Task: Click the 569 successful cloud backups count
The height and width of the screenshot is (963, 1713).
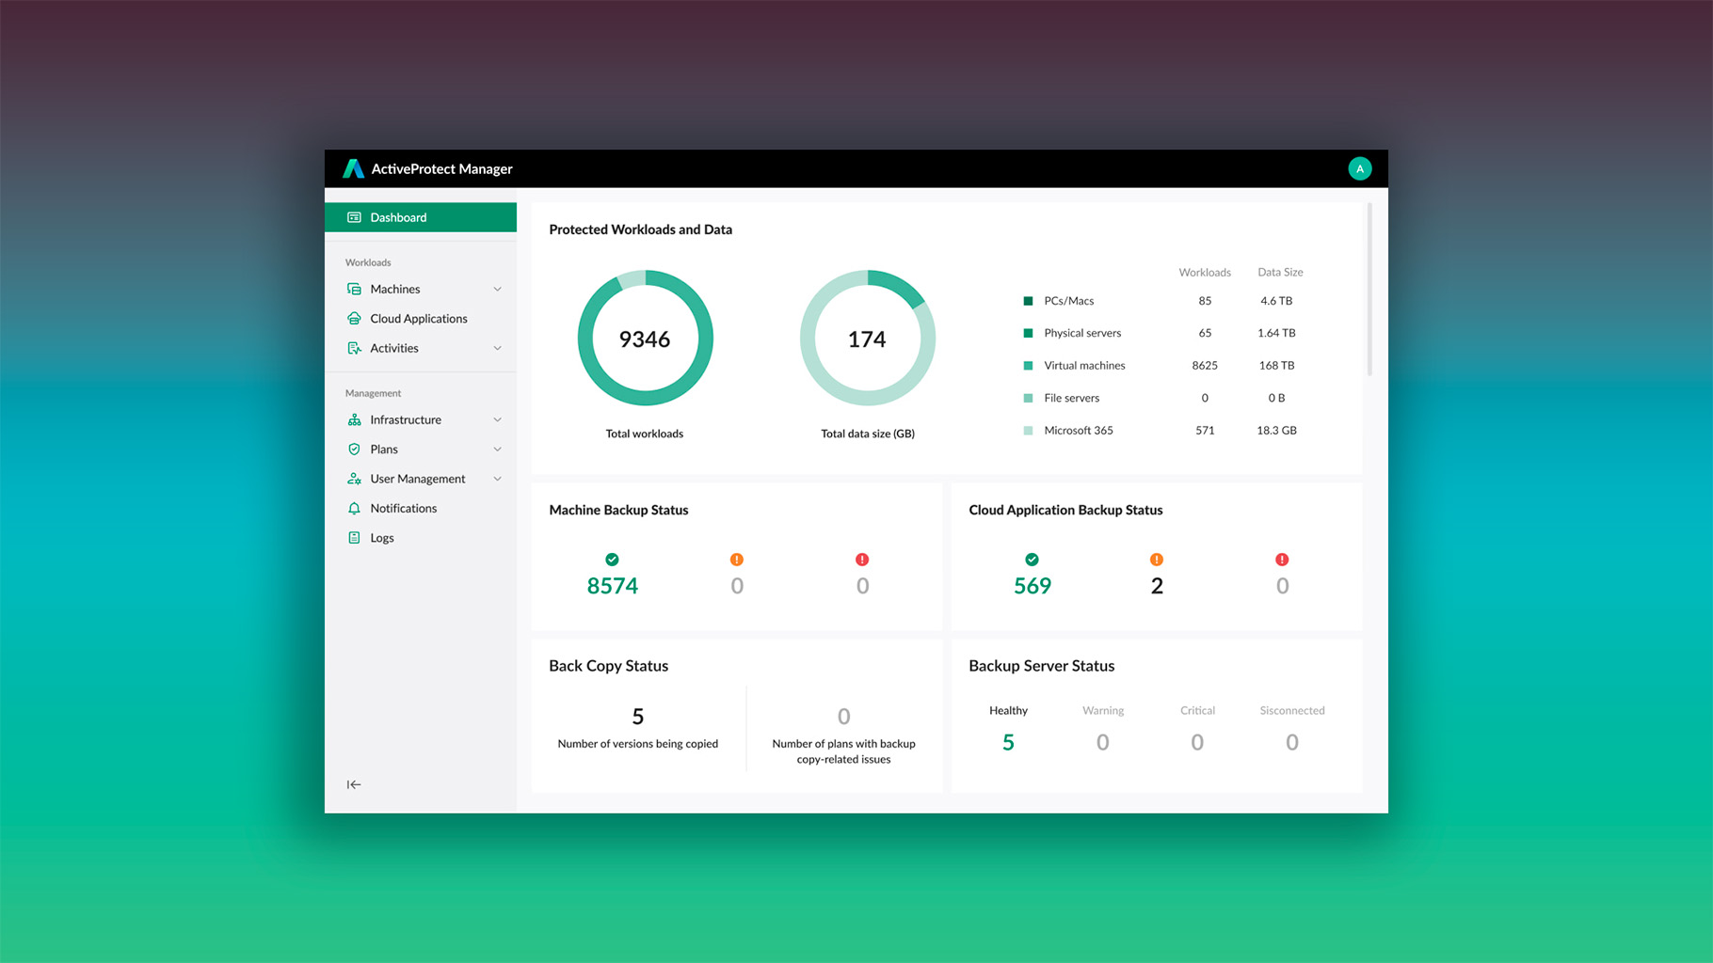Action: 1033,586
